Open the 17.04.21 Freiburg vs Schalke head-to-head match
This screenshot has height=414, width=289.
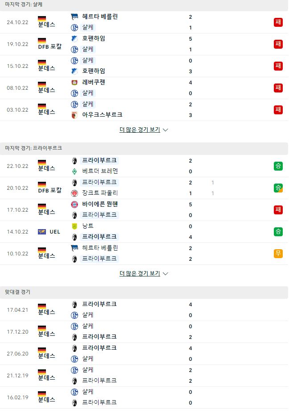(144, 310)
